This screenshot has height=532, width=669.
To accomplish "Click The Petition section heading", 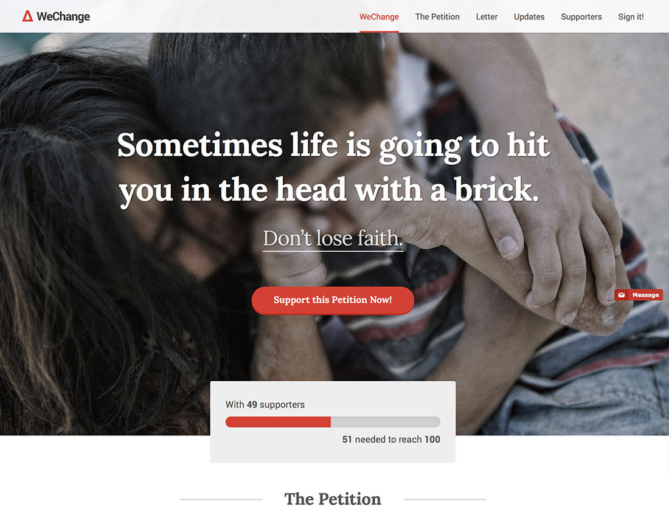I will 333,499.
